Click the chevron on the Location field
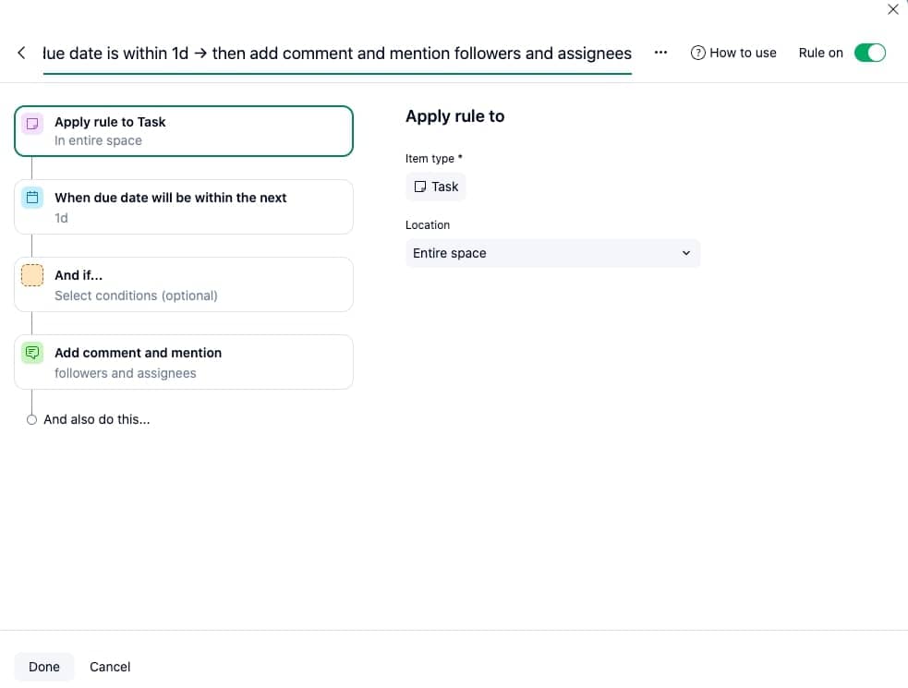The width and height of the screenshot is (908, 688). pos(686,253)
